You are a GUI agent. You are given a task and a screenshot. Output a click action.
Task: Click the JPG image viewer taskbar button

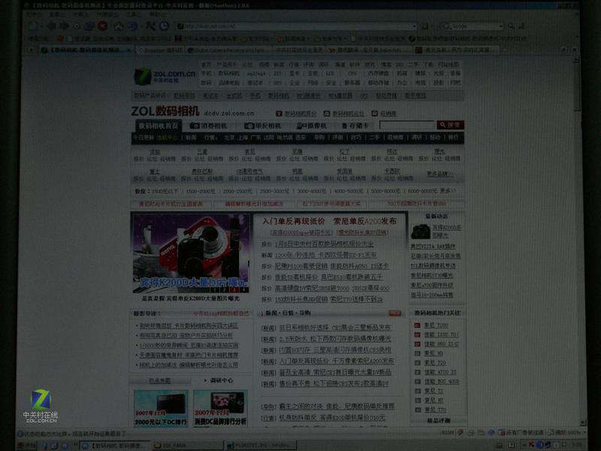pos(261,445)
